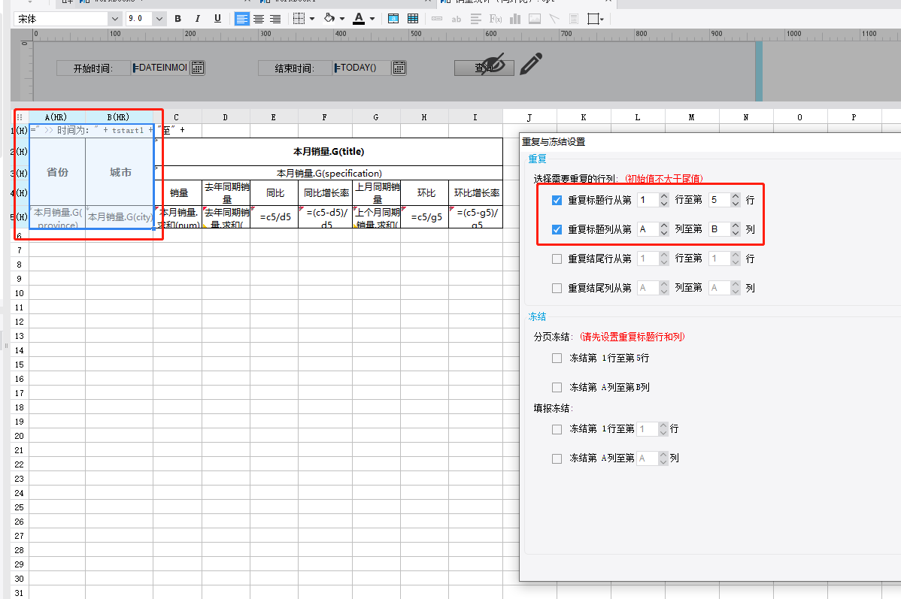Expand the border style dropdown arrow
The width and height of the screenshot is (901, 599).
pyautogui.click(x=312, y=19)
